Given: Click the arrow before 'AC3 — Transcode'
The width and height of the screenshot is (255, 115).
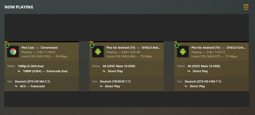Looking at the screenshot, I should coord(16,86).
